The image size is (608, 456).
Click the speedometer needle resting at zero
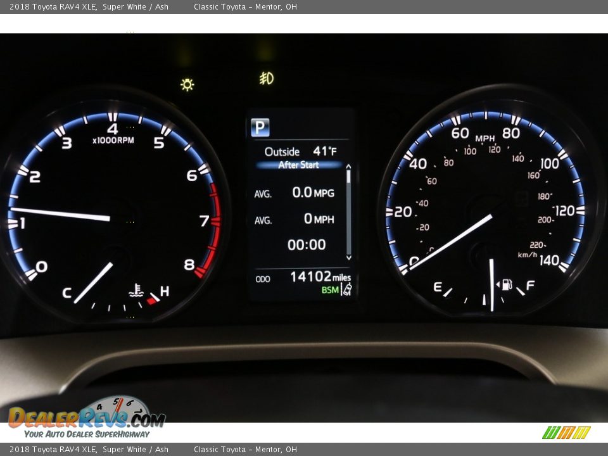(450, 241)
